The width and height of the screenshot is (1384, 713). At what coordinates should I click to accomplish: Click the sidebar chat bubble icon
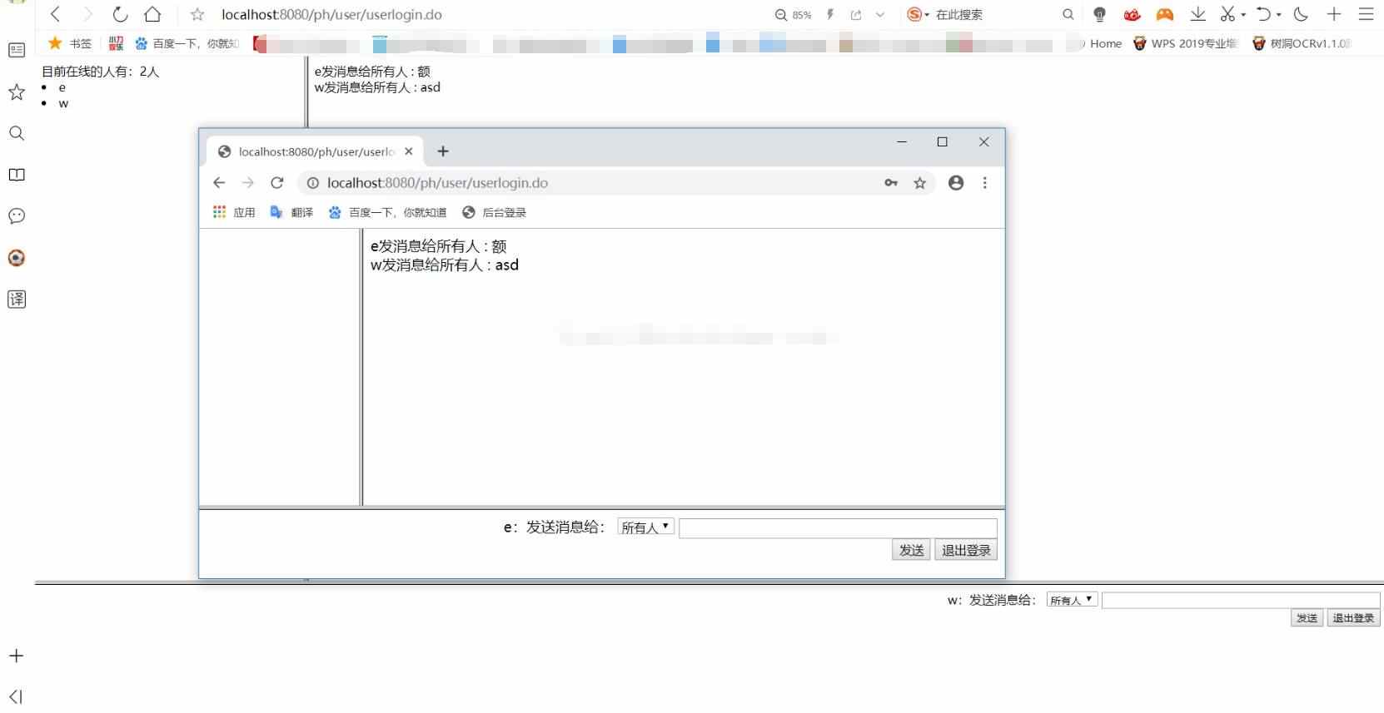17,216
